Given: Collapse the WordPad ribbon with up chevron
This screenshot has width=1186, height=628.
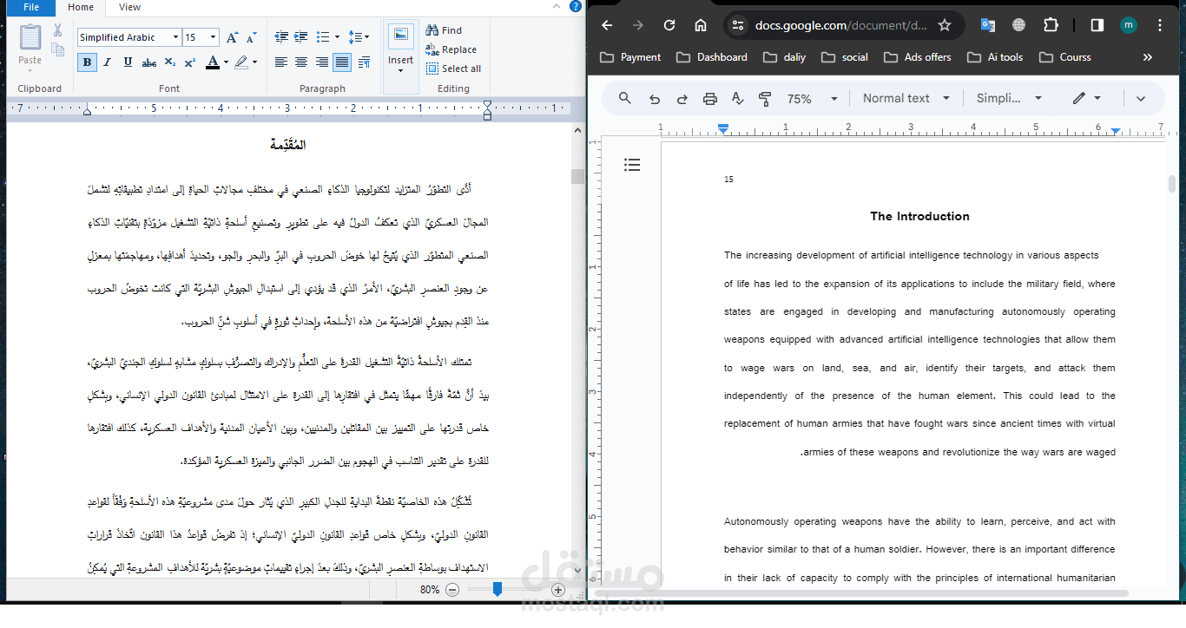Looking at the screenshot, I should click(x=557, y=7).
